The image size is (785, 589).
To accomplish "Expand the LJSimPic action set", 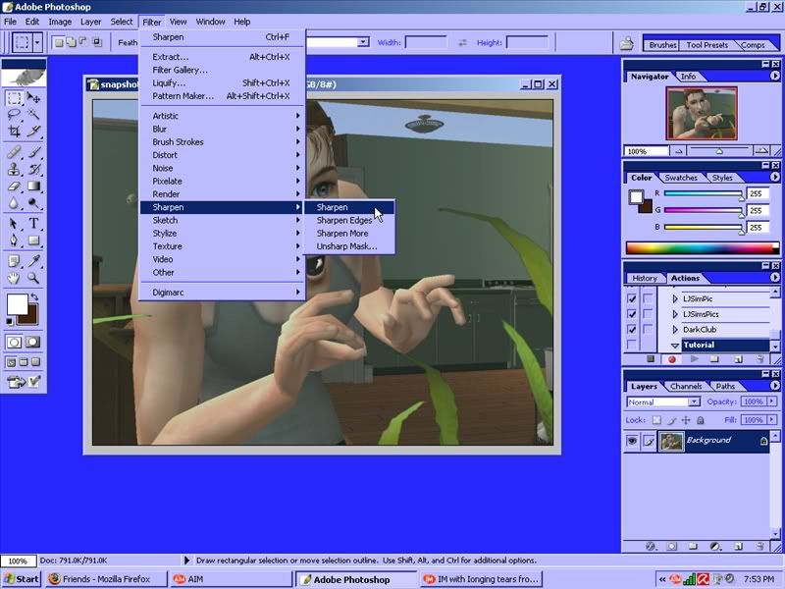I will pos(675,299).
